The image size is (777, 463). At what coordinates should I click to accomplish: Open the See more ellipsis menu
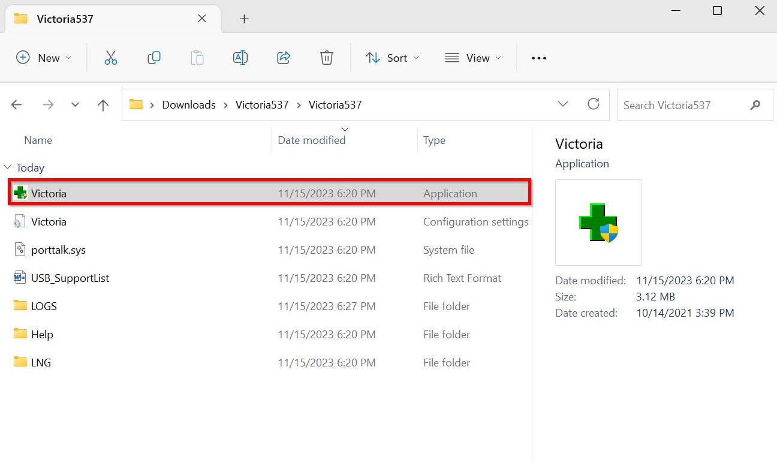pyautogui.click(x=539, y=58)
